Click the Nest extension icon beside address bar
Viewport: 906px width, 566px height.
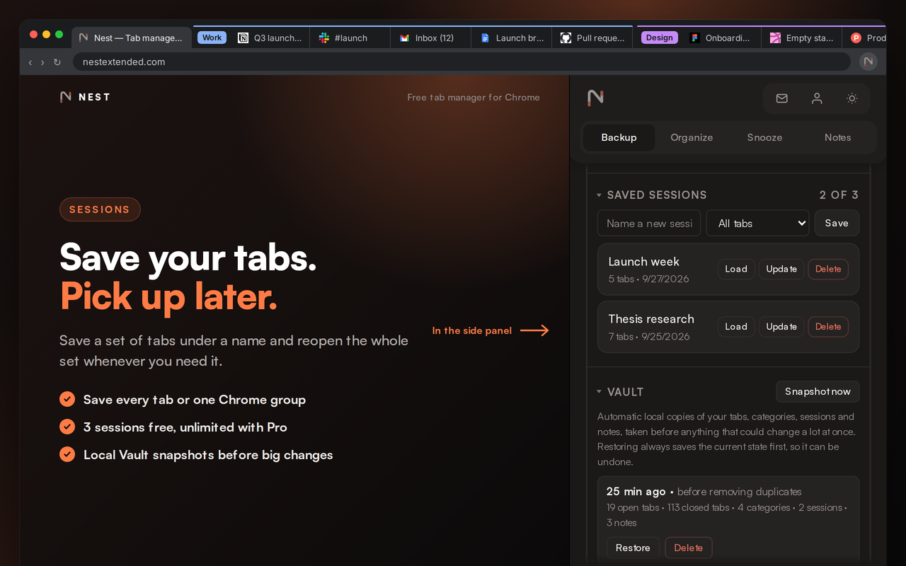coord(868,62)
